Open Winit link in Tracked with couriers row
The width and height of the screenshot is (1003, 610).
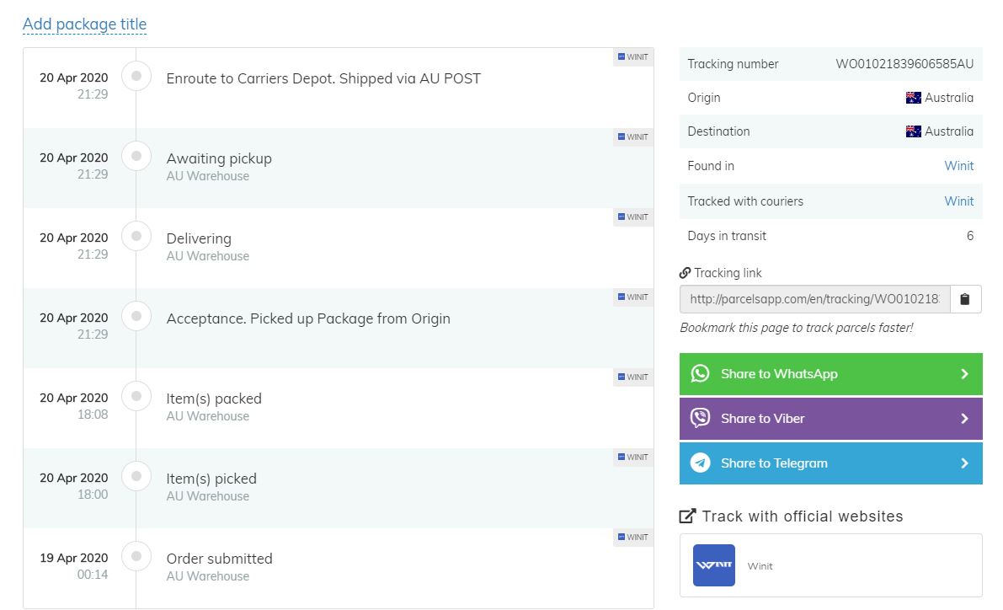click(958, 201)
